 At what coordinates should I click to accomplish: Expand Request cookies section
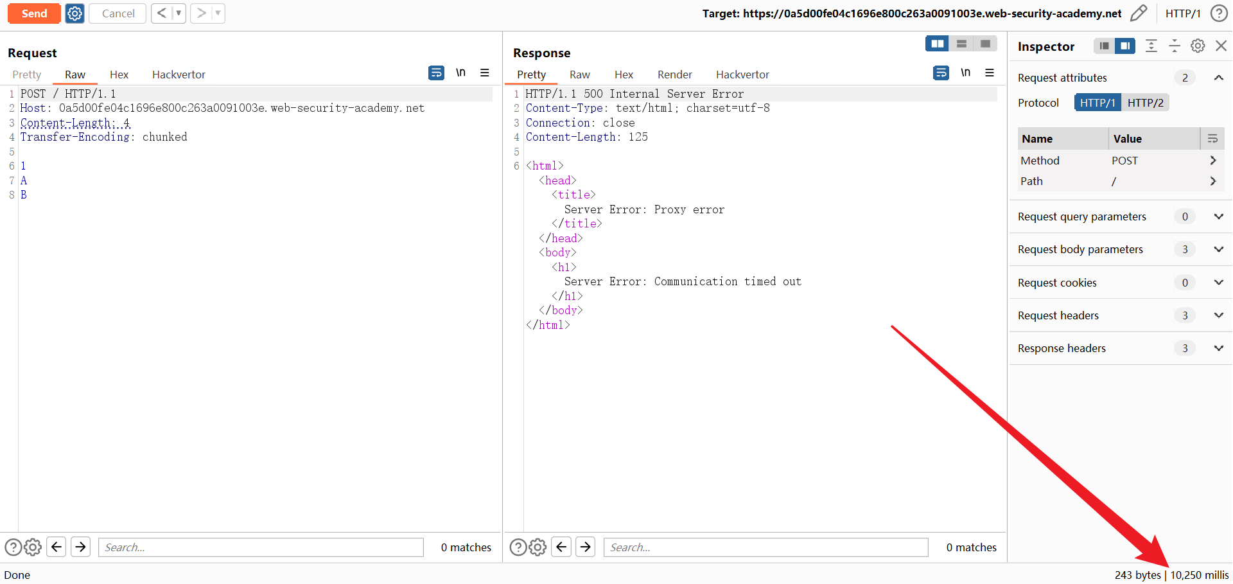click(x=1218, y=283)
